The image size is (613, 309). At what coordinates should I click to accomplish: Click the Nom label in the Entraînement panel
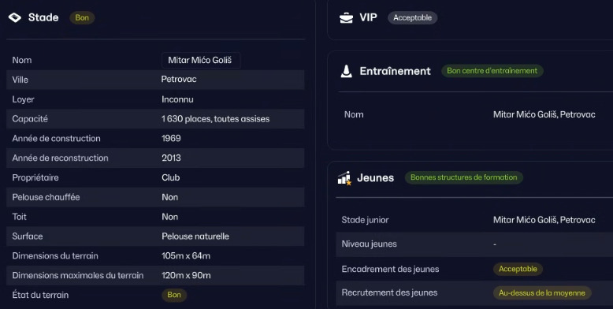point(354,114)
